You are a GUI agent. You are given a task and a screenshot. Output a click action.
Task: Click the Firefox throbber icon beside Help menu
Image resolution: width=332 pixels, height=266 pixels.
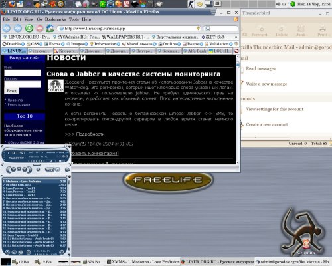click(236, 19)
